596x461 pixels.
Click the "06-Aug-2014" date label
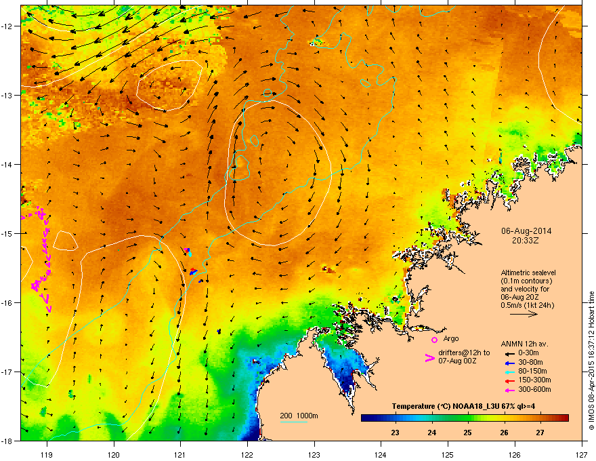(x=526, y=231)
